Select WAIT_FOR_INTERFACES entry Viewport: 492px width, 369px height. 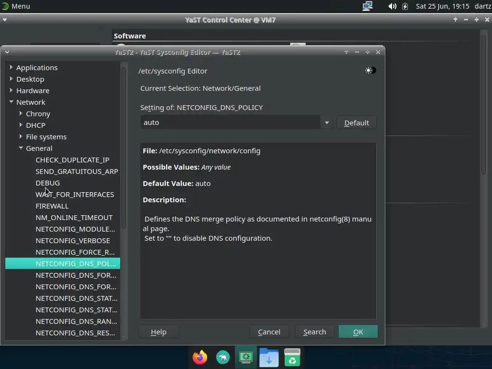(x=74, y=195)
